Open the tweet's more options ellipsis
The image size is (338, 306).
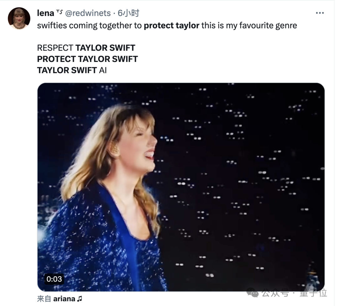(320, 13)
